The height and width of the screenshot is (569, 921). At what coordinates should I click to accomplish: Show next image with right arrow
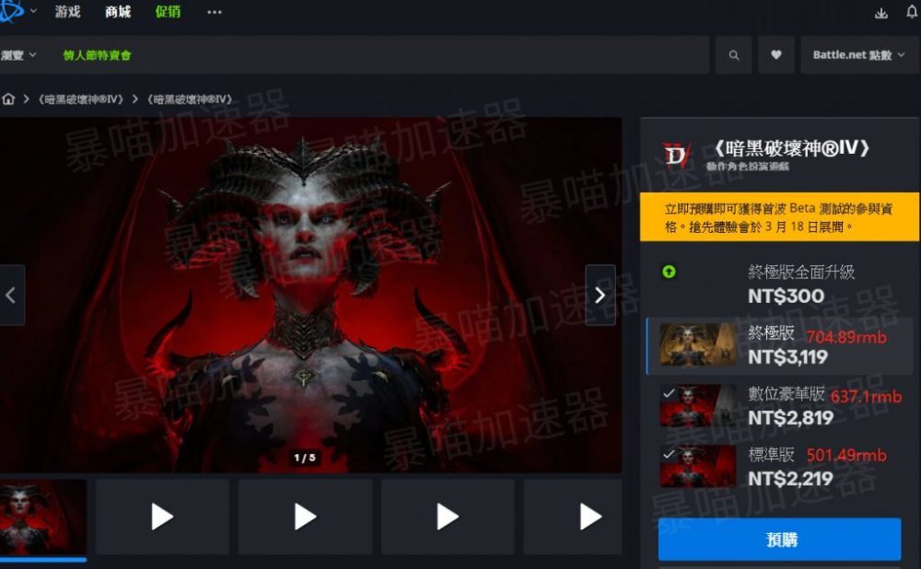pyautogui.click(x=600, y=295)
